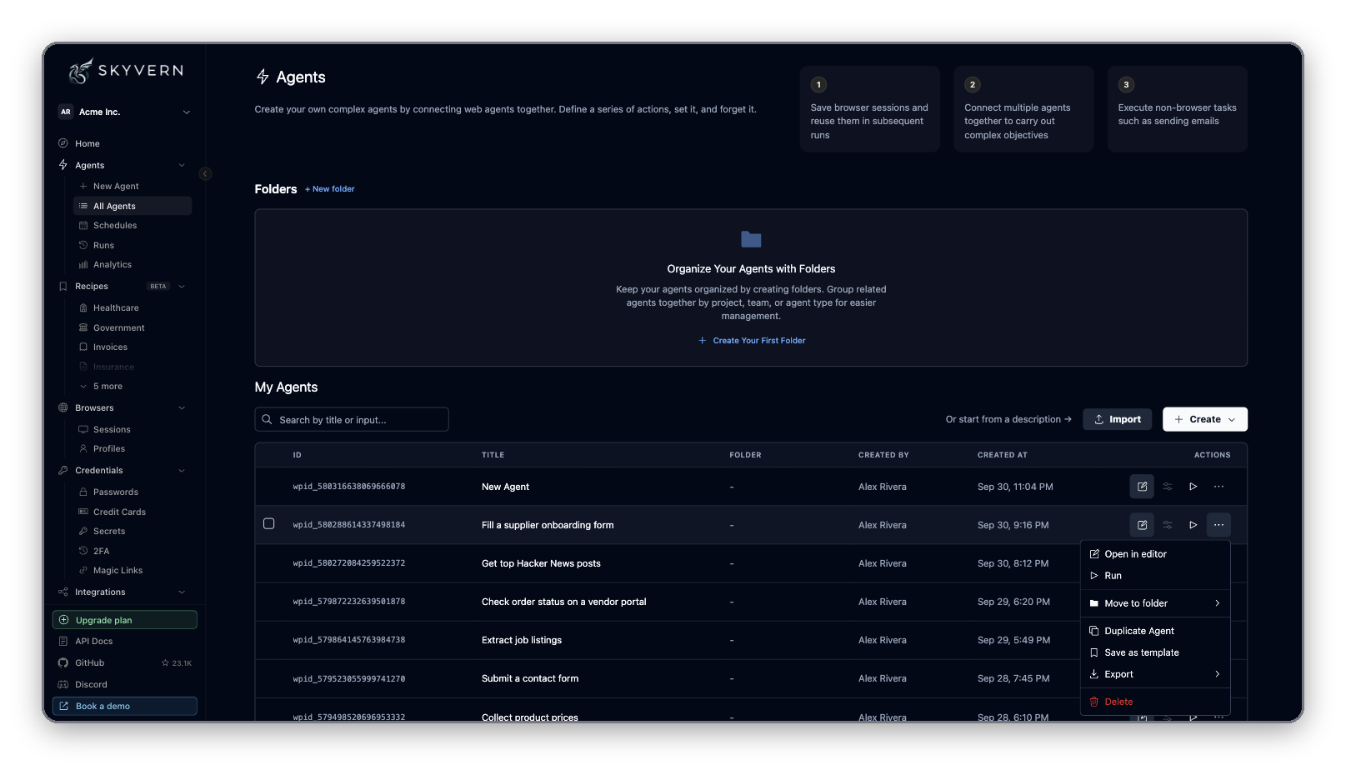Image resolution: width=1346 pixels, height=765 pixels.
Task: Collapse the Agents sidebar section
Action: tap(182, 165)
